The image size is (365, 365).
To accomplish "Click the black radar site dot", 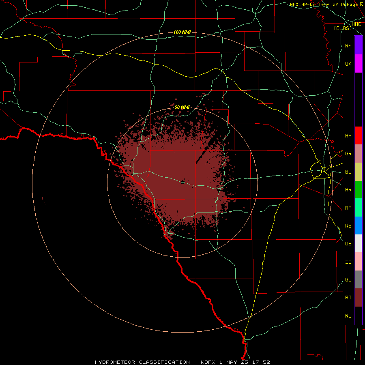I will coord(183,182).
